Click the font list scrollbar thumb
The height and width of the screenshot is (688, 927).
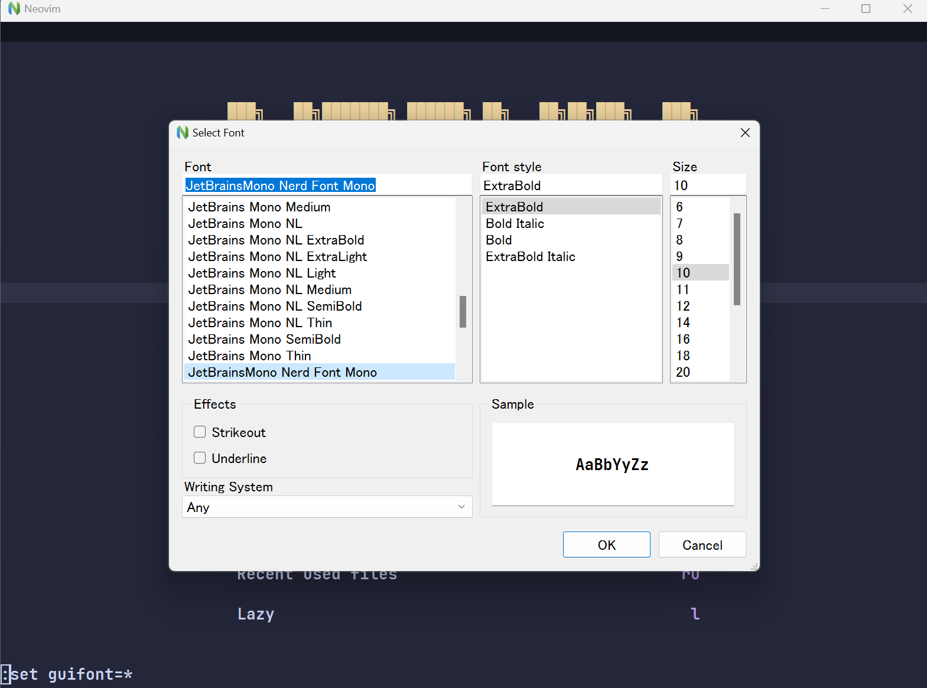pos(463,312)
